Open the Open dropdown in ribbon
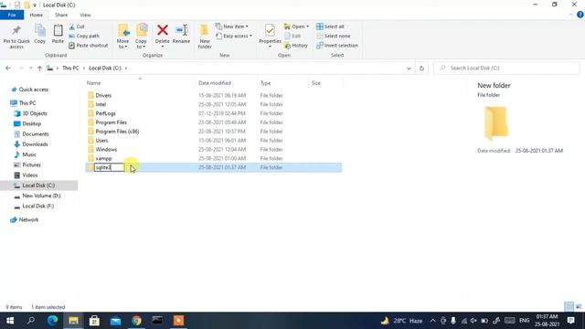The width and height of the screenshot is (585, 329). point(296,27)
